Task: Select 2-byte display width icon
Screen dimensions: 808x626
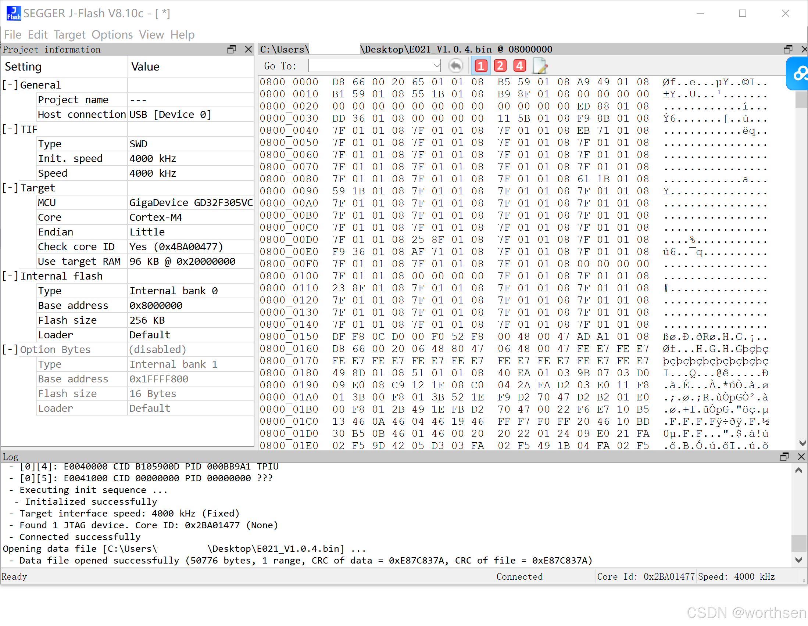Action: coord(500,66)
